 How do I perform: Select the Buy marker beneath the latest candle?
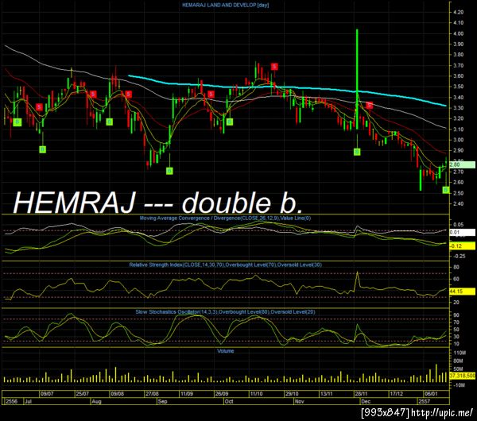point(446,190)
